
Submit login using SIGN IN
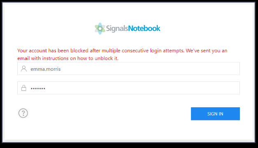(215, 114)
